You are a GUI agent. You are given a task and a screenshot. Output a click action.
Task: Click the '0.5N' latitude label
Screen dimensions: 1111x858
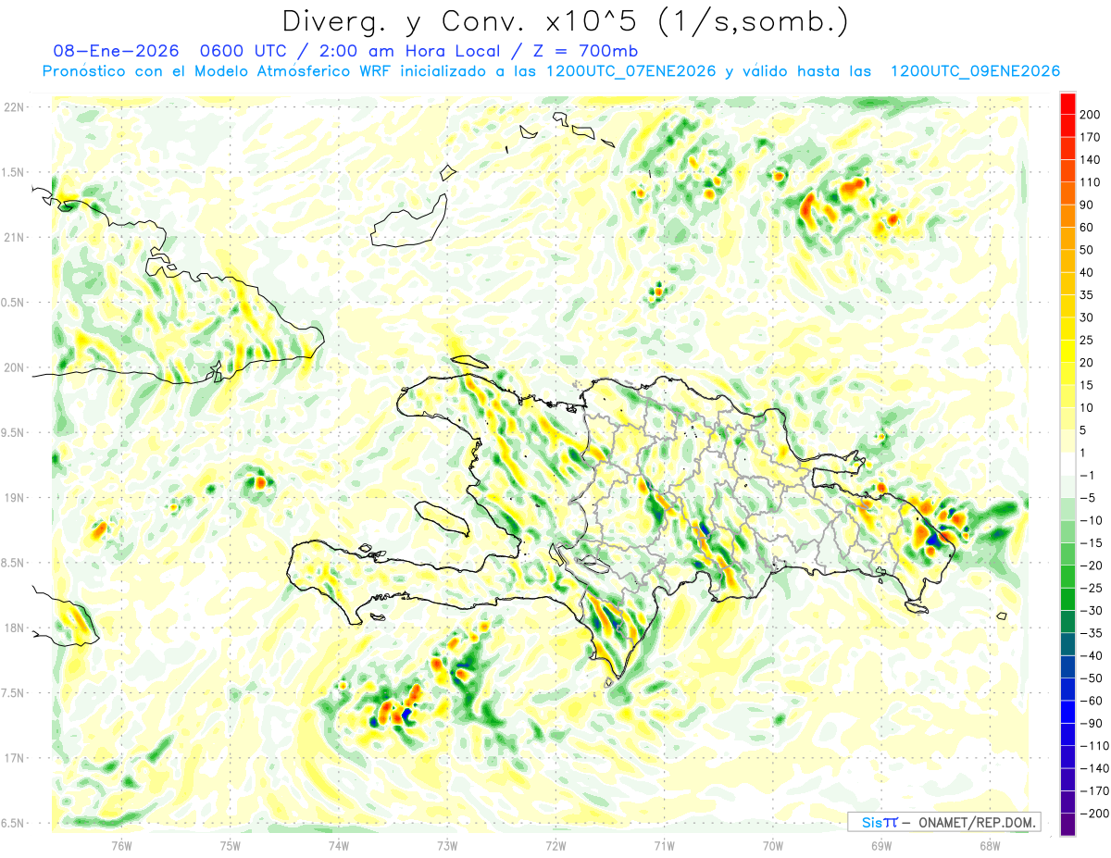(13, 303)
